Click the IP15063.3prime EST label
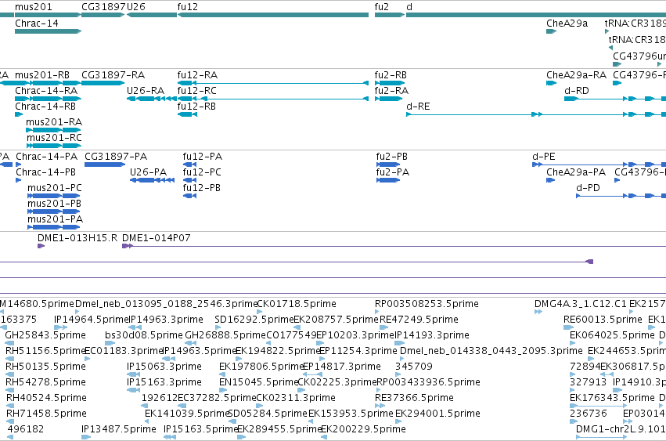The height and width of the screenshot is (441, 666). (164, 367)
